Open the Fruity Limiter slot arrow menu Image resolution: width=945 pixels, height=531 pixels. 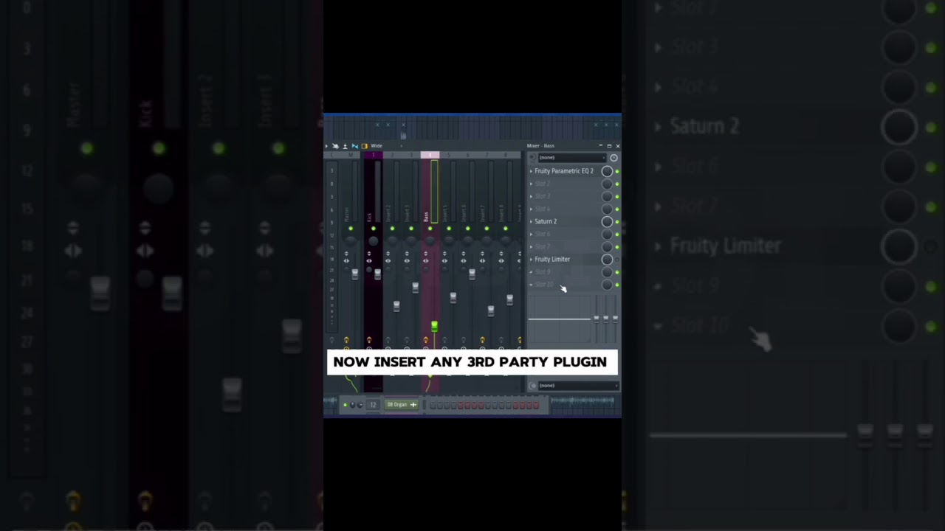coord(531,260)
